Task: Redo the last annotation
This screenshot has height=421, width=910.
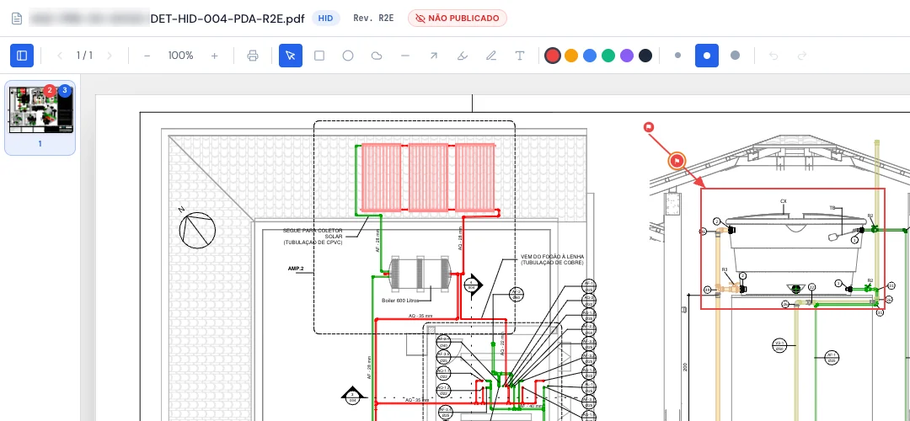Action: 802,56
